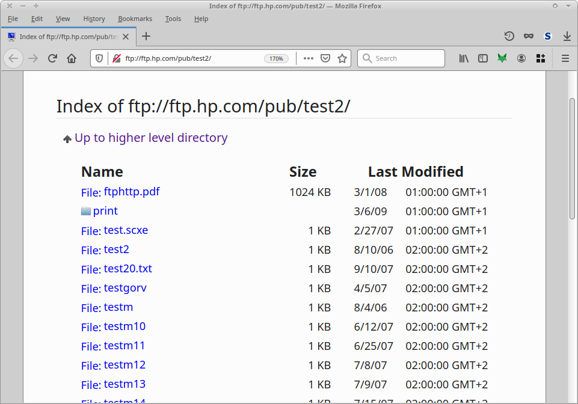Toggle the sidebar view
Screen dimensions: 578x404
(x=482, y=58)
